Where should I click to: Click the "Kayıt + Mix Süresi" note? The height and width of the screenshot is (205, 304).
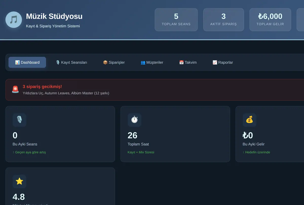[x=141, y=152]
